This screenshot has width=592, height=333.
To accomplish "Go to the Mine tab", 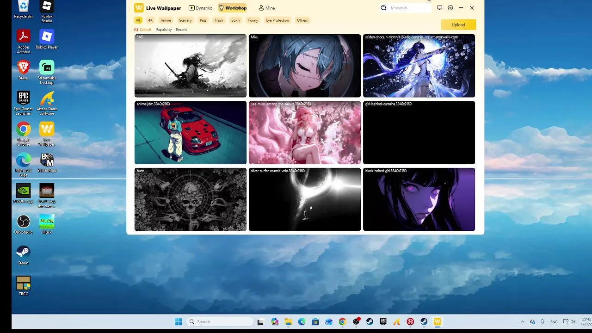I will [x=266, y=8].
